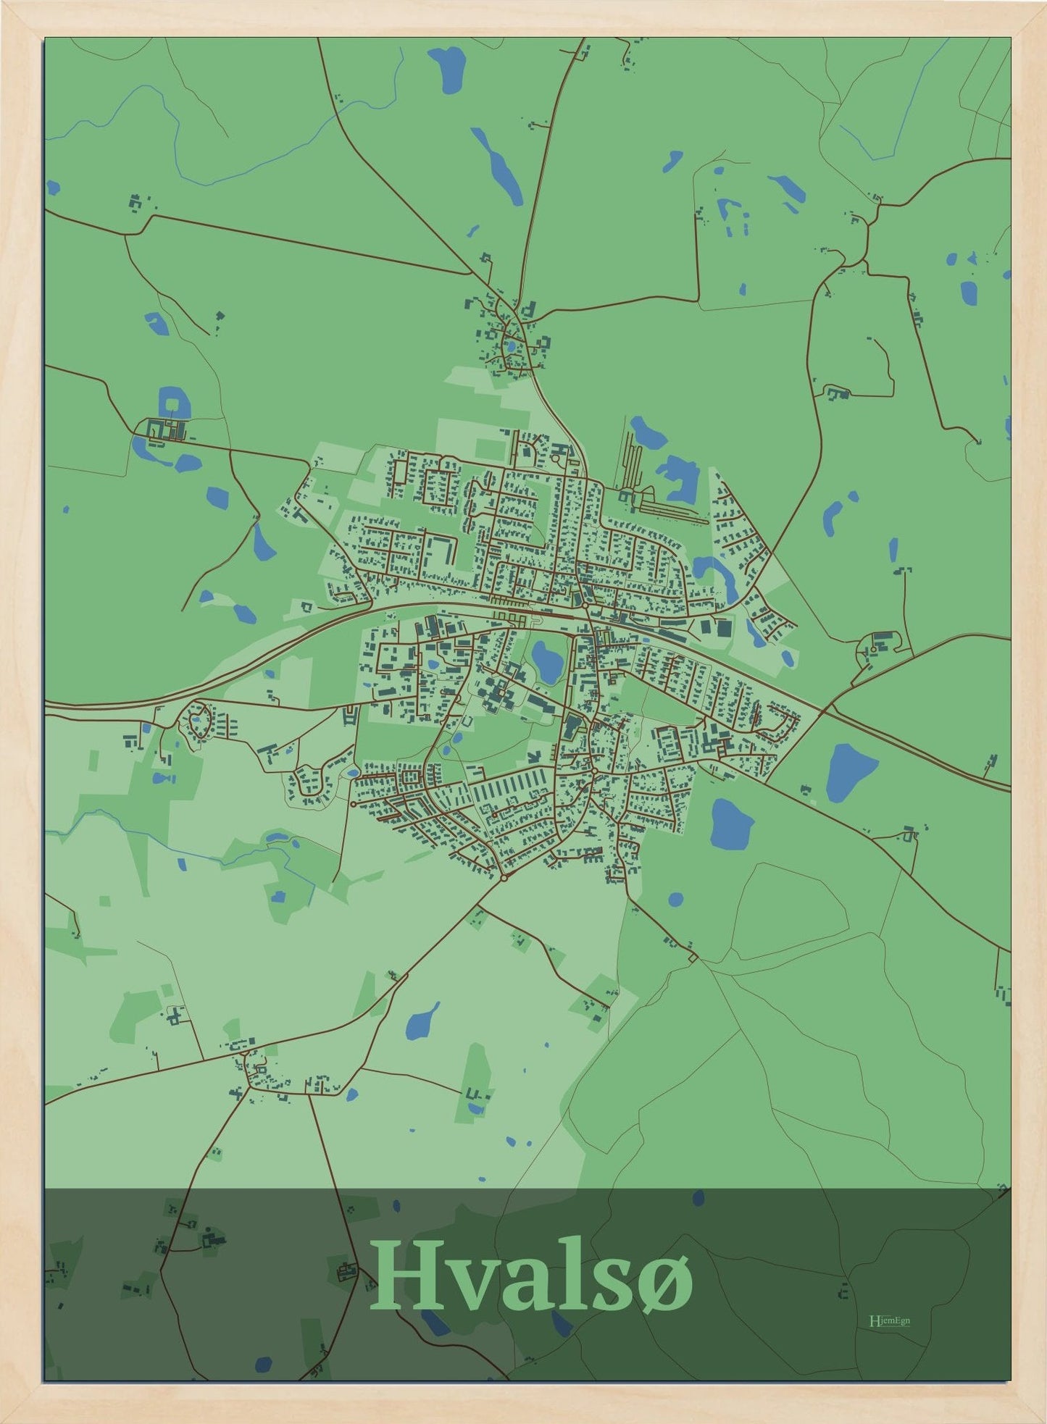
Task: Select the pond in the southern light-green fields
Action: click(421, 1021)
